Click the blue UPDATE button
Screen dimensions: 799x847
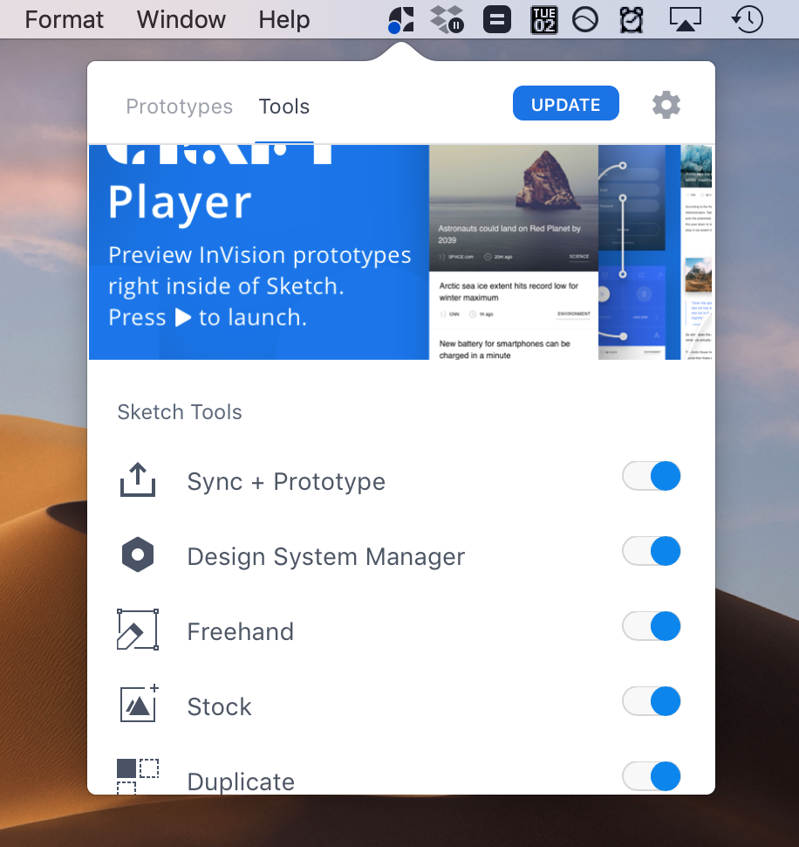565,103
